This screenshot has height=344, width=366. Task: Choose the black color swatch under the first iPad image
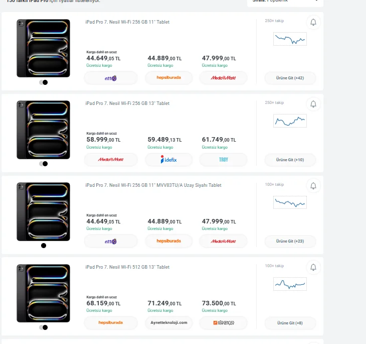tap(46, 82)
